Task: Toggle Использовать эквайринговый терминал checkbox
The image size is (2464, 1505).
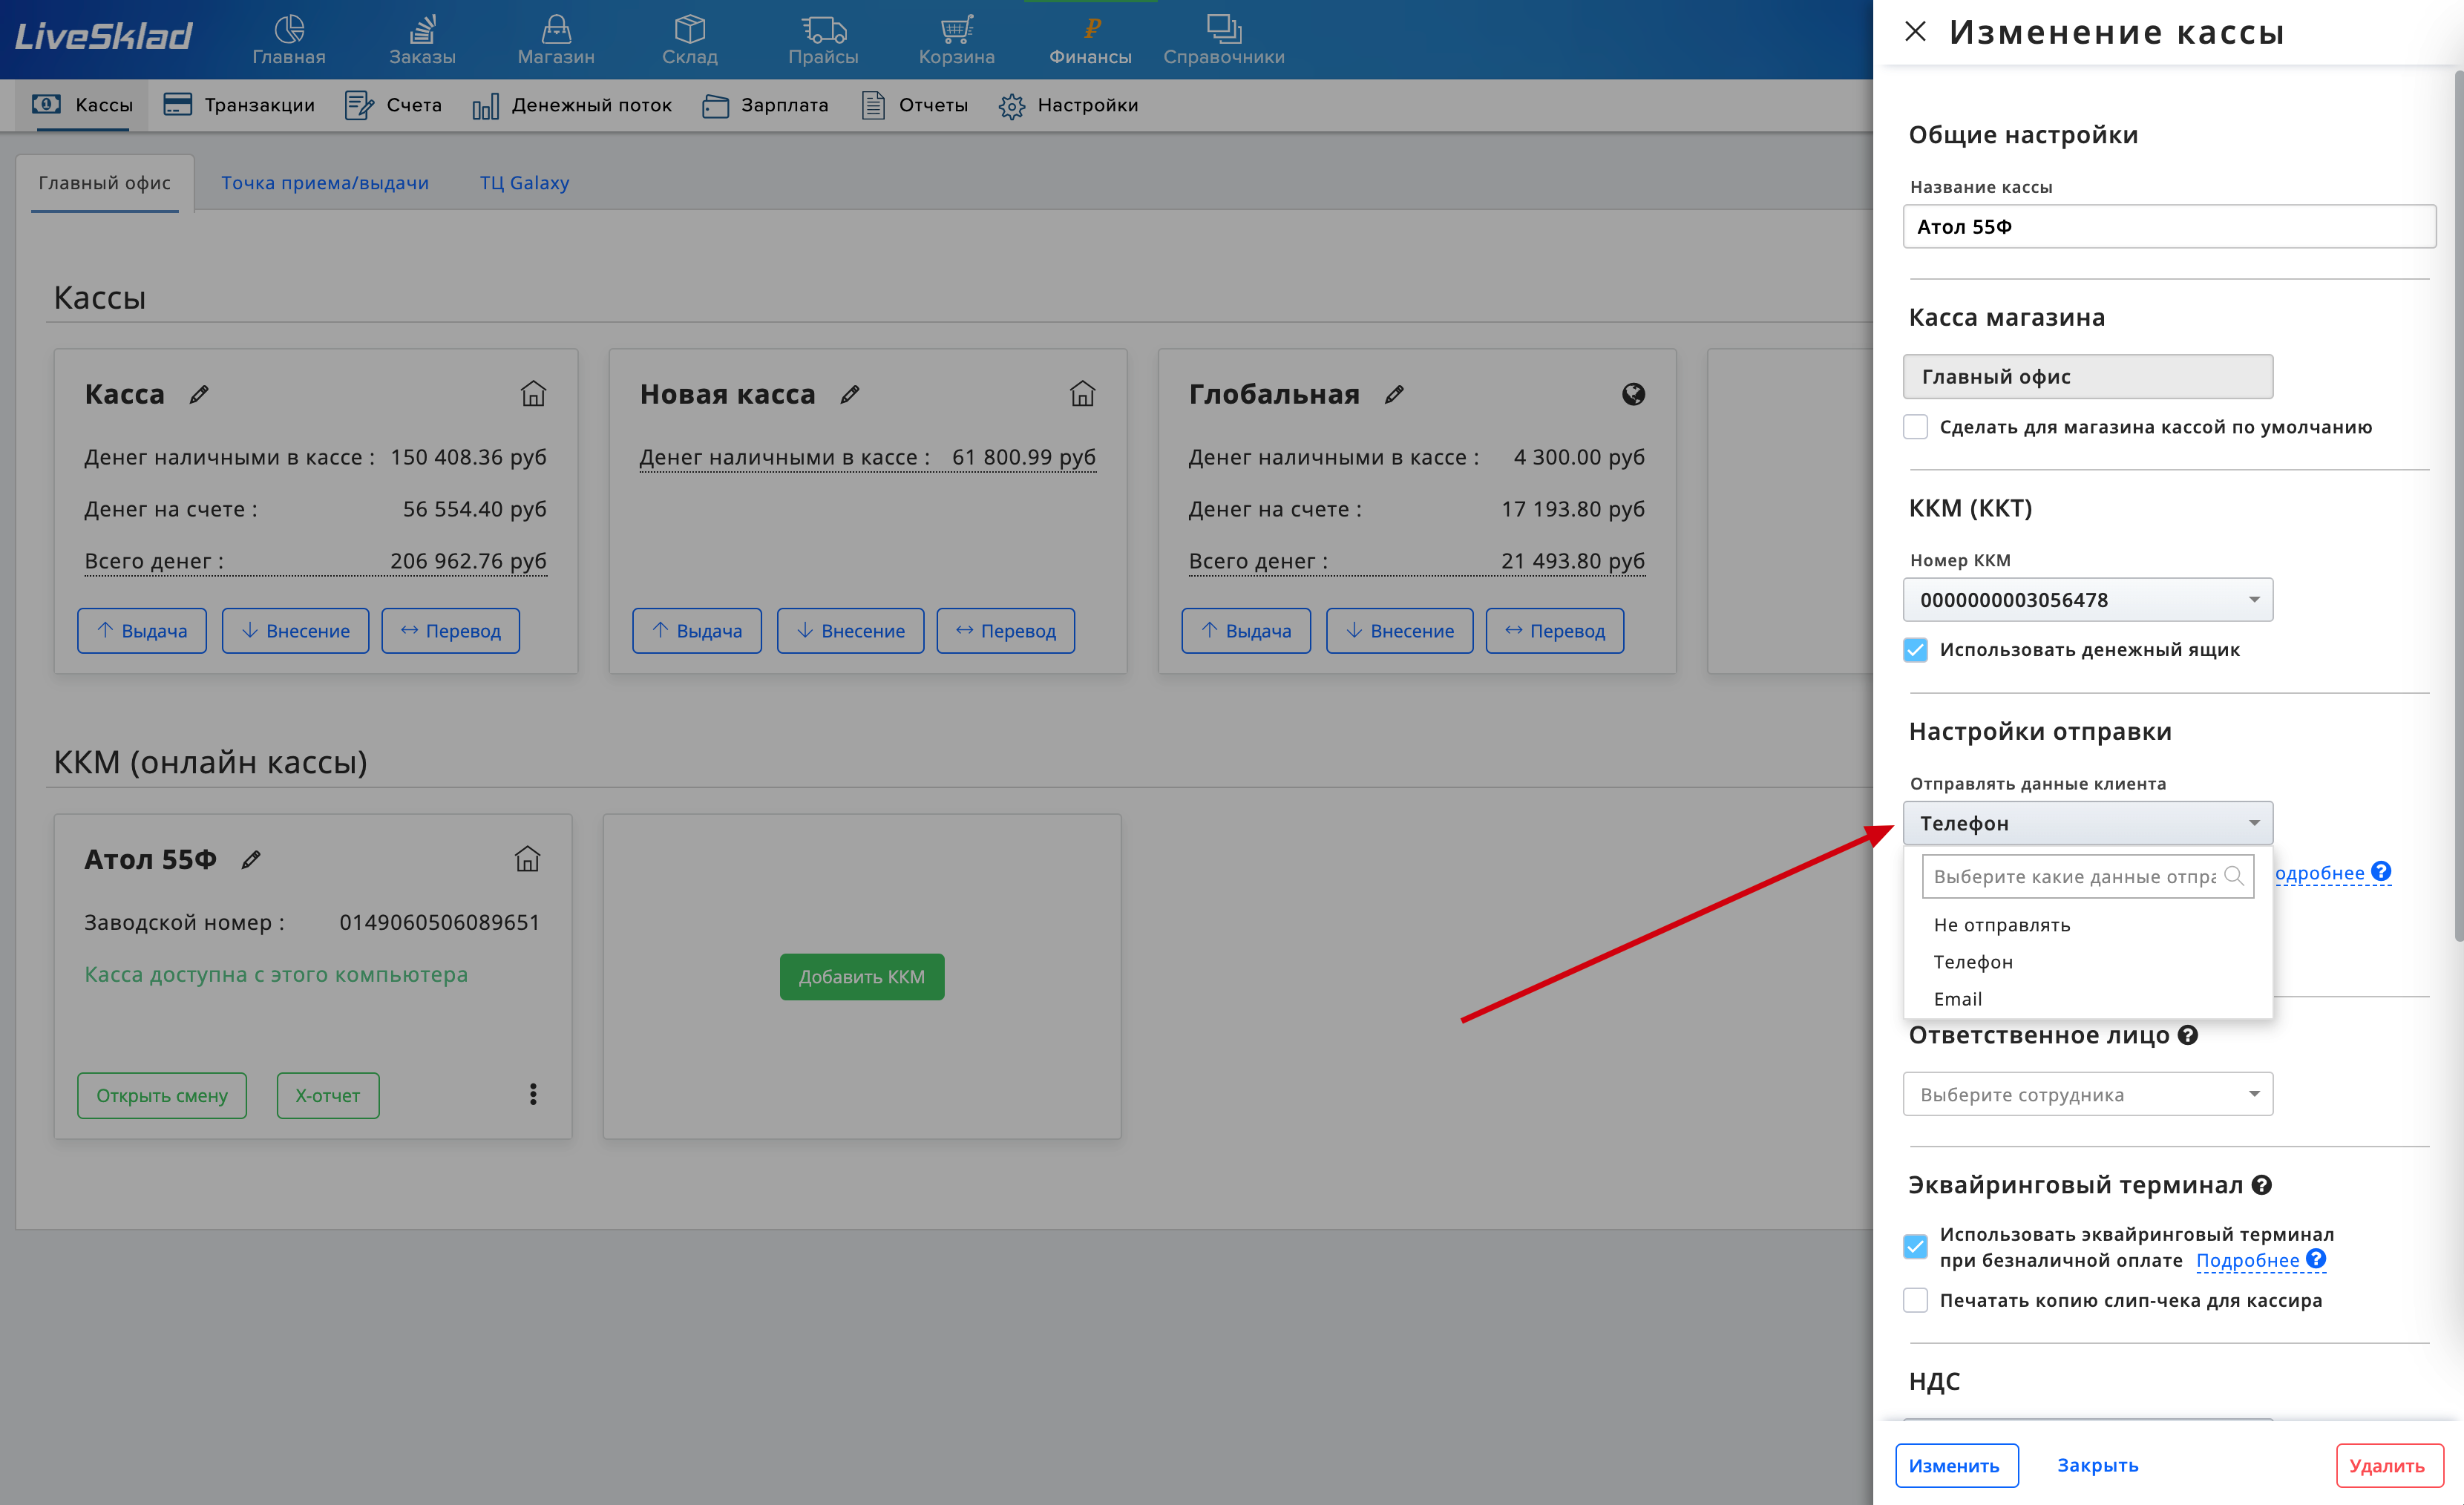Action: pyautogui.click(x=1916, y=1243)
